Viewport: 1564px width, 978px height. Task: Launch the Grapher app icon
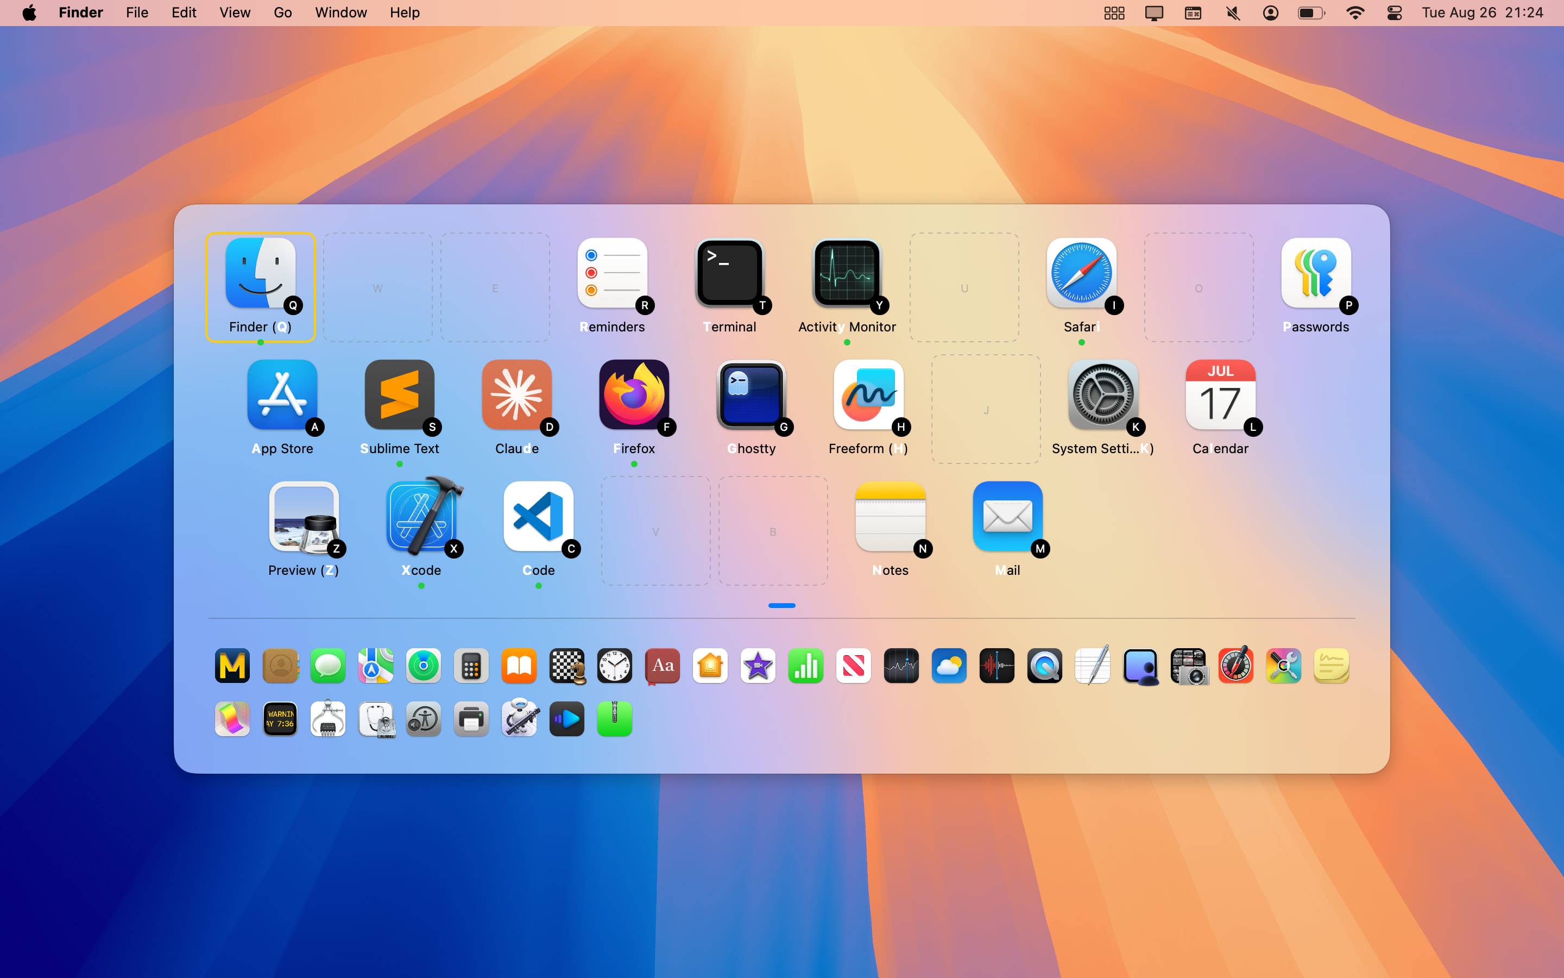coord(232,719)
